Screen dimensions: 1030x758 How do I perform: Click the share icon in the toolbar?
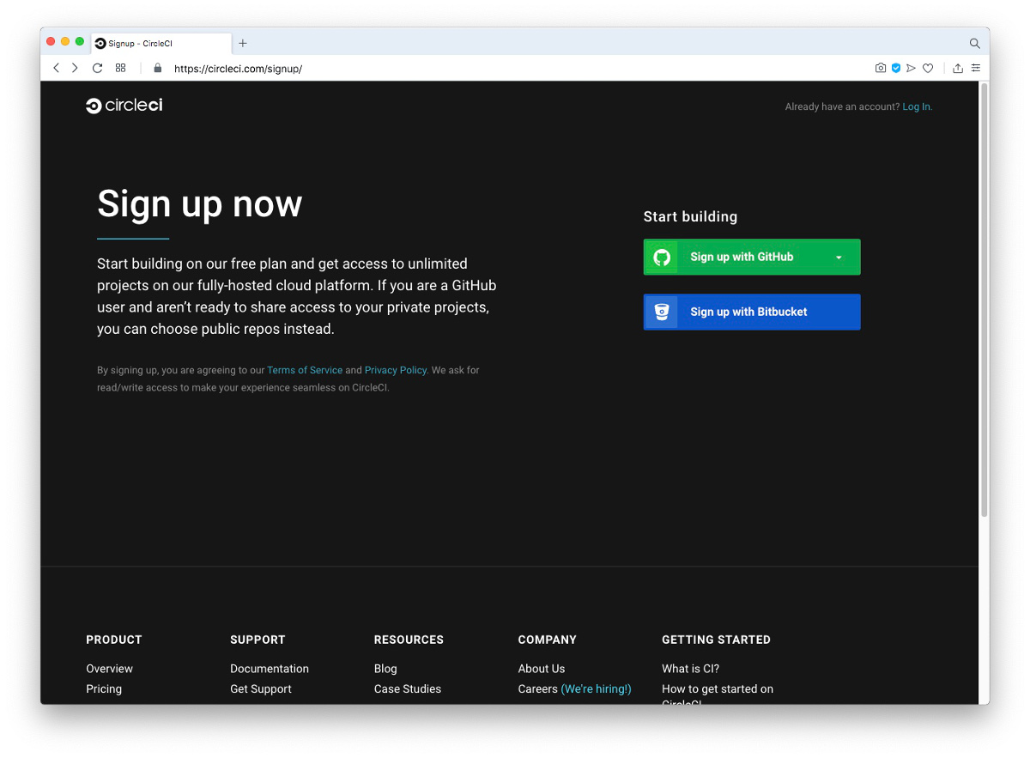tap(958, 68)
